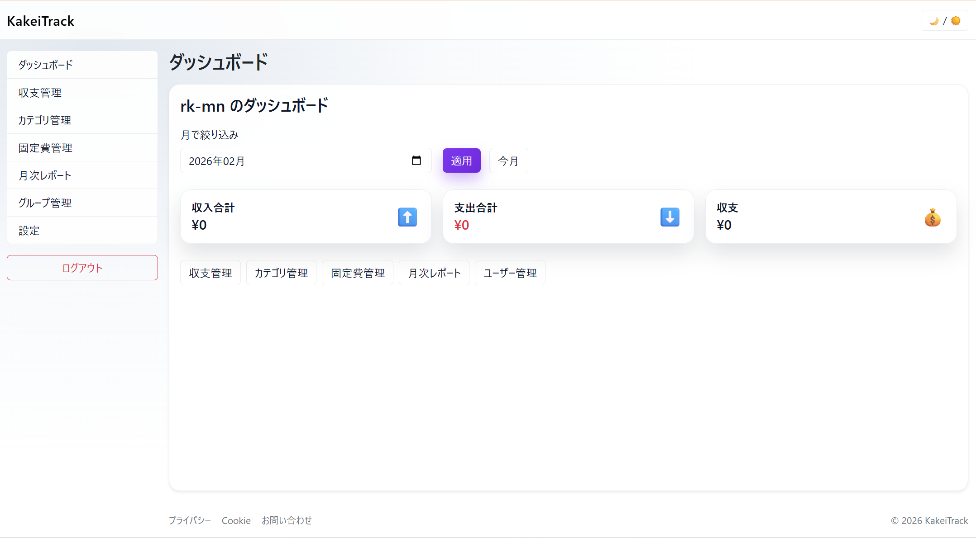Open カテゴリ管理 in the sidebar
Image resolution: width=976 pixels, height=538 pixels.
(82, 120)
